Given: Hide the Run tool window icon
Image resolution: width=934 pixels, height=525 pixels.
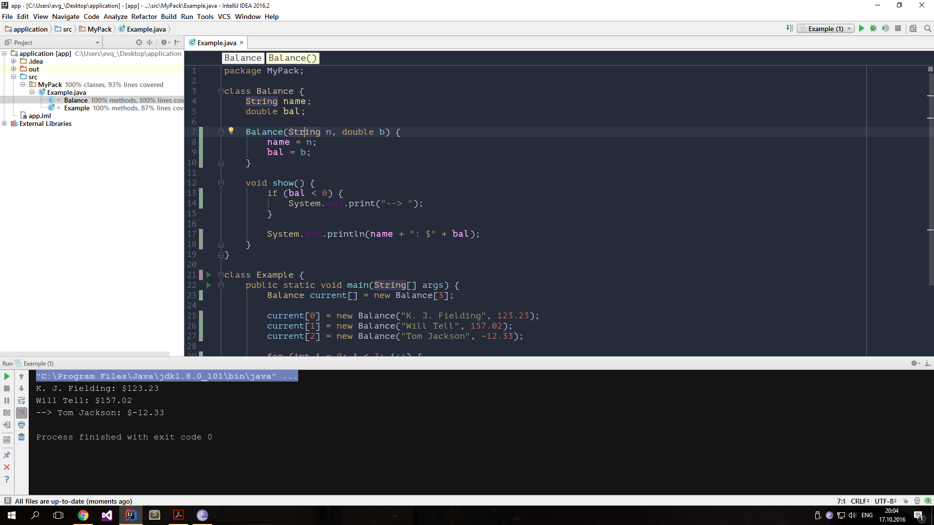Looking at the screenshot, I should [x=928, y=363].
